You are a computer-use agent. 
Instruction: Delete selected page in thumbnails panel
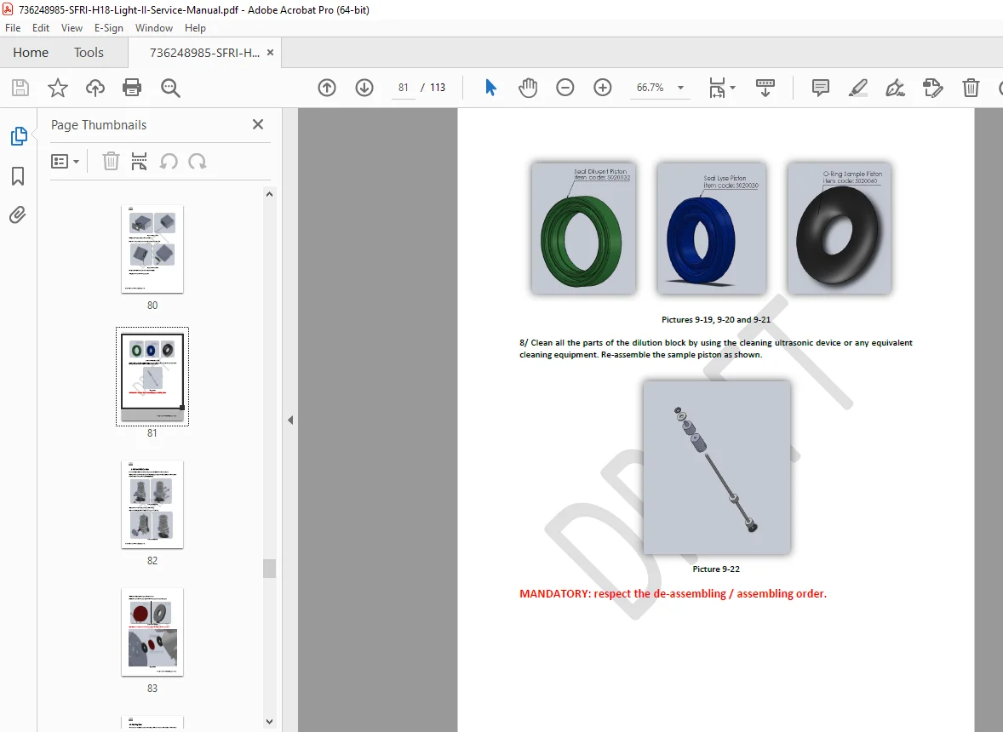click(x=111, y=162)
